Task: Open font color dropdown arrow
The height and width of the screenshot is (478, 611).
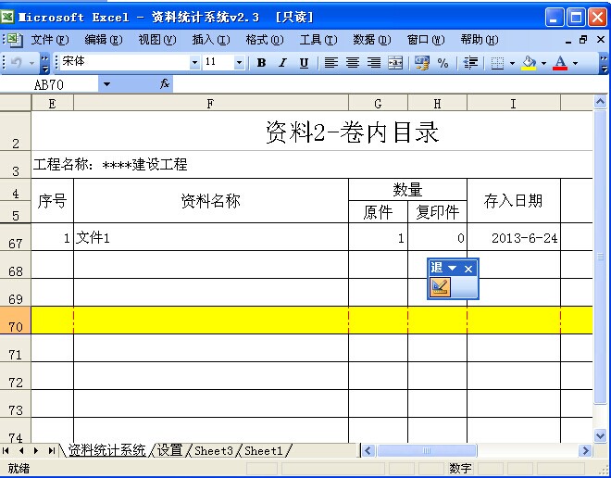Action: click(575, 63)
